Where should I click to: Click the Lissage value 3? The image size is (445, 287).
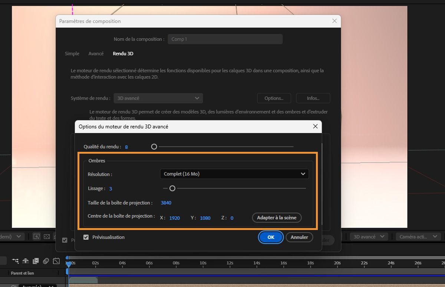tap(111, 188)
